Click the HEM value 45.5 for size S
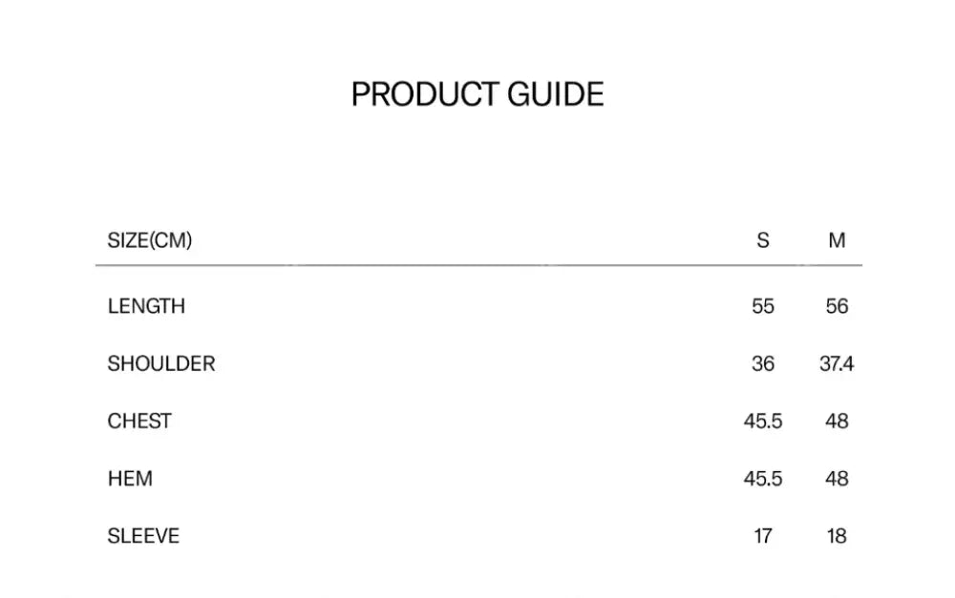Image resolution: width=955 pixels, height=598 pixels. [x=762, y=478]
